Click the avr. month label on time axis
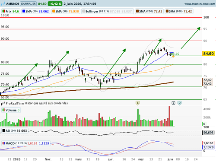 pyautogui.click(x=111, y=159)
